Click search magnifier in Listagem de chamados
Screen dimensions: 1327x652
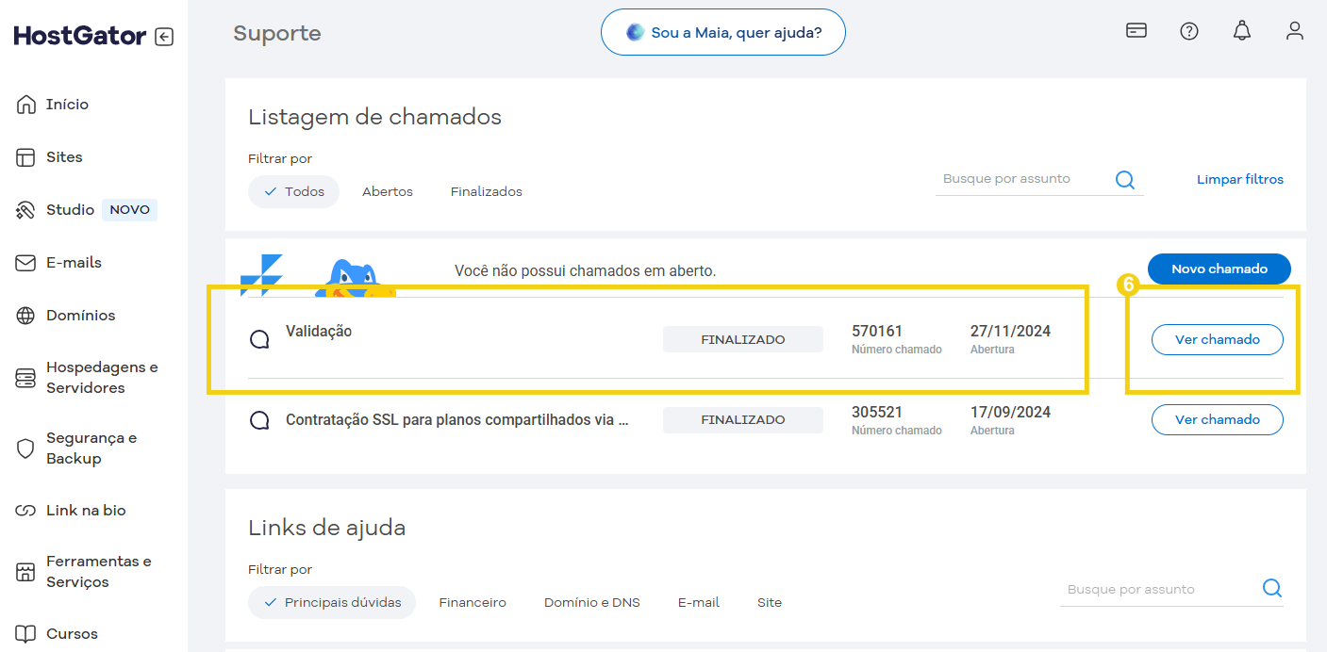click(x=1125, y=180)
